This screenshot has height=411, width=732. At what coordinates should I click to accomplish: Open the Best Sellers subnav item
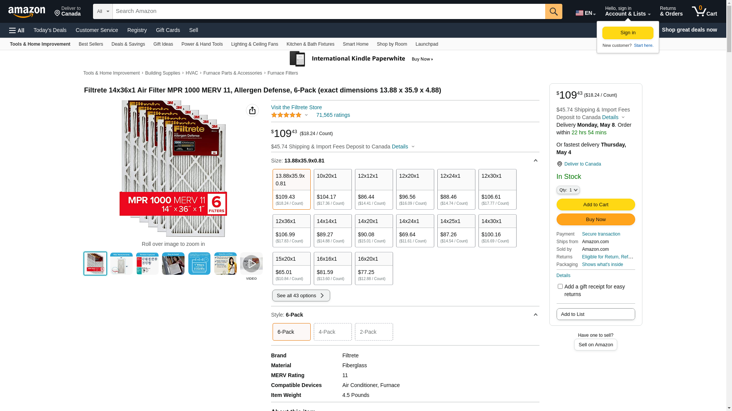click(91, 44)
